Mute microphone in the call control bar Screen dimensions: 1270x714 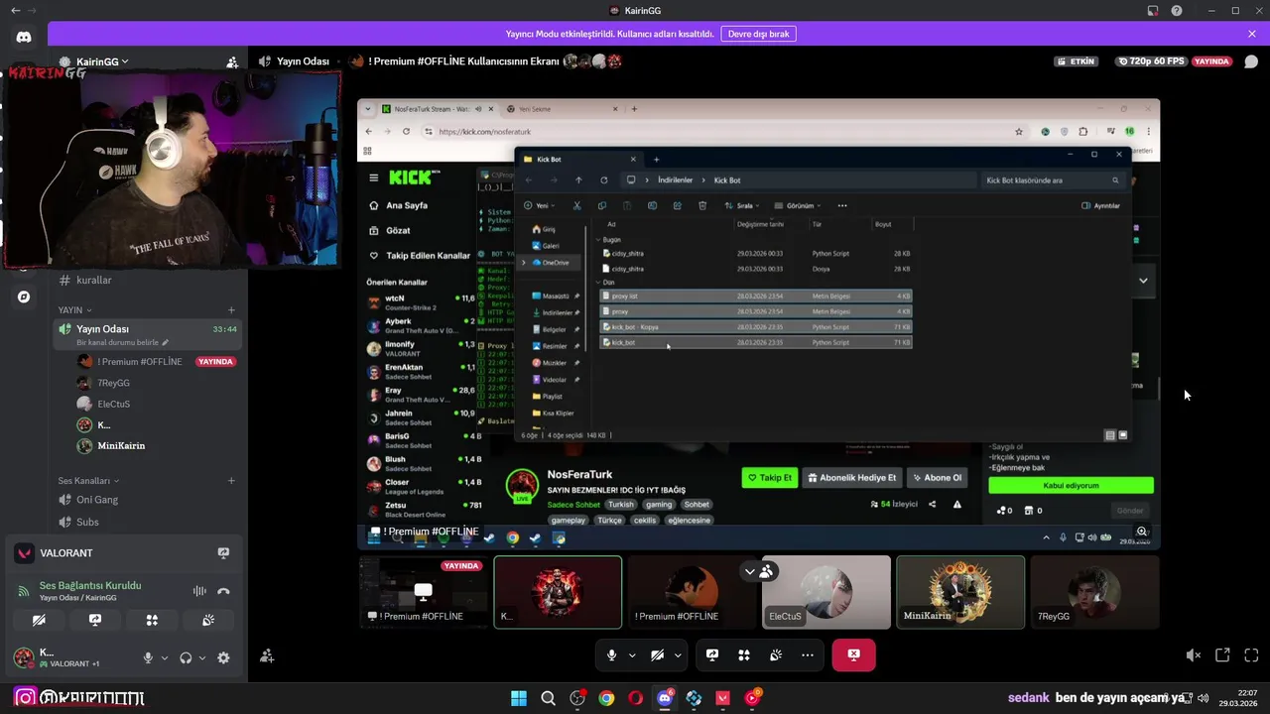tap(611, 655)
